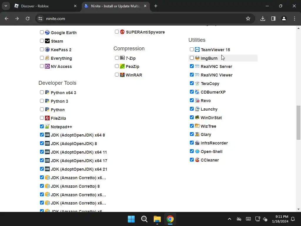Uncheck the RealVNC Server checkbox
The height and width of the screenshot is (226, 301).
(x=192, y=66)
